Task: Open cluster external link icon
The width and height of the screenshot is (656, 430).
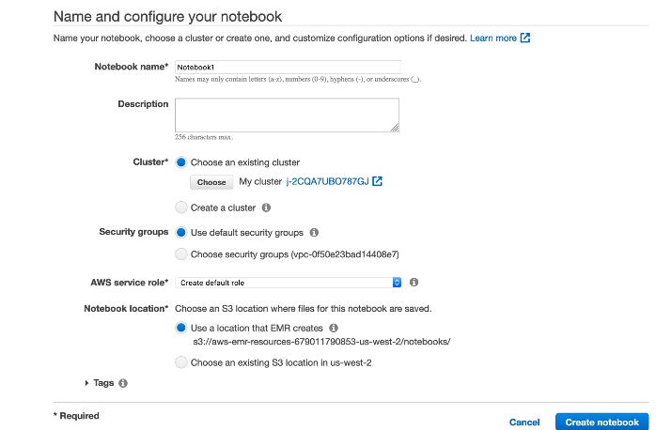Action: (377, 181)
